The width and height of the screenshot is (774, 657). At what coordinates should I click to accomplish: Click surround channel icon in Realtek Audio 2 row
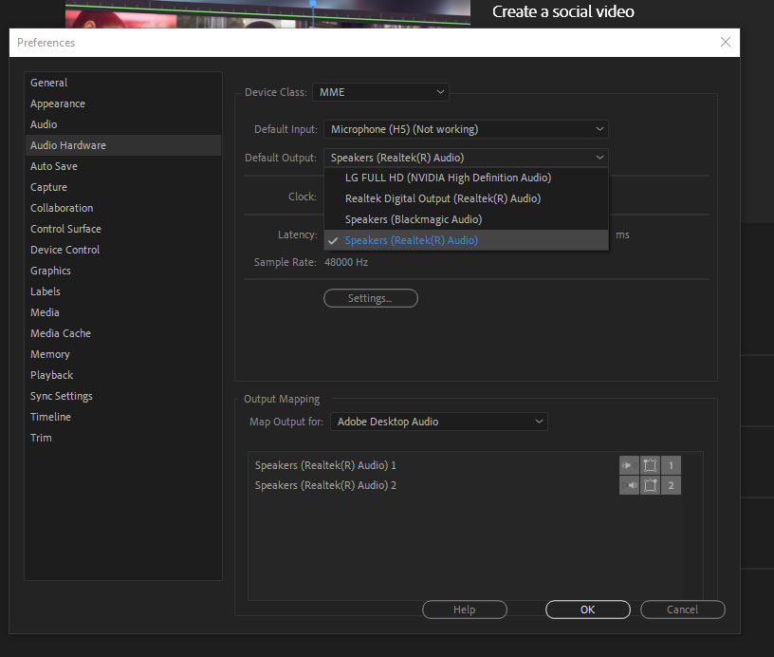651,485
